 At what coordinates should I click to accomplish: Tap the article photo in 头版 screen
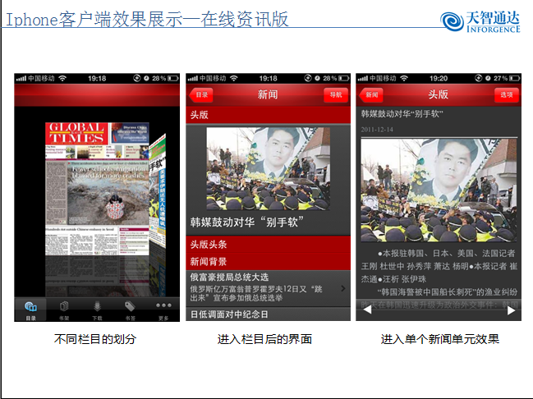[439, 190]
